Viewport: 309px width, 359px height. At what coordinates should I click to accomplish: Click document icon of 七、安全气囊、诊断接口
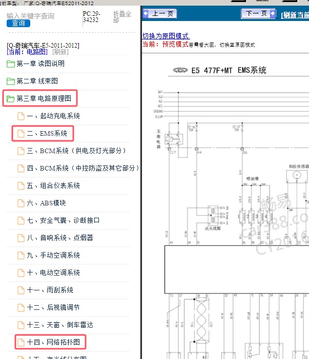21,221
